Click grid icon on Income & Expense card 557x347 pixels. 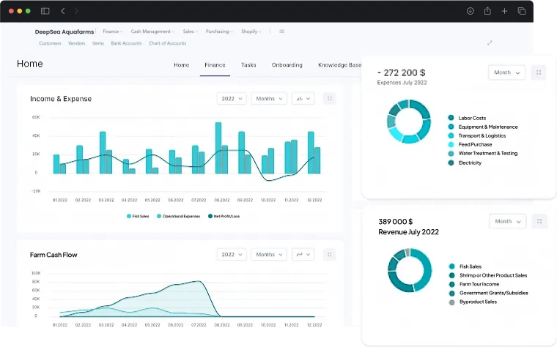[x=329, y=99]
